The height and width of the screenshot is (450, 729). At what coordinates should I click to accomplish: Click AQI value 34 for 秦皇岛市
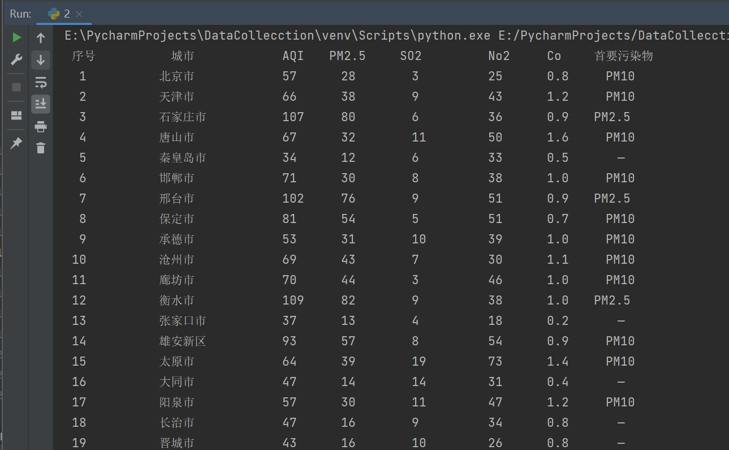[x=290, y=158]
